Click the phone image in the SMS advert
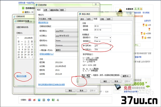The image size is (161, 107). [x=118, y=86]
